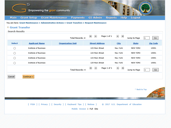171x128 pixels.
Task: Sort results by Zip Code column
Action: pyautogui.click(x=153, y=43)
